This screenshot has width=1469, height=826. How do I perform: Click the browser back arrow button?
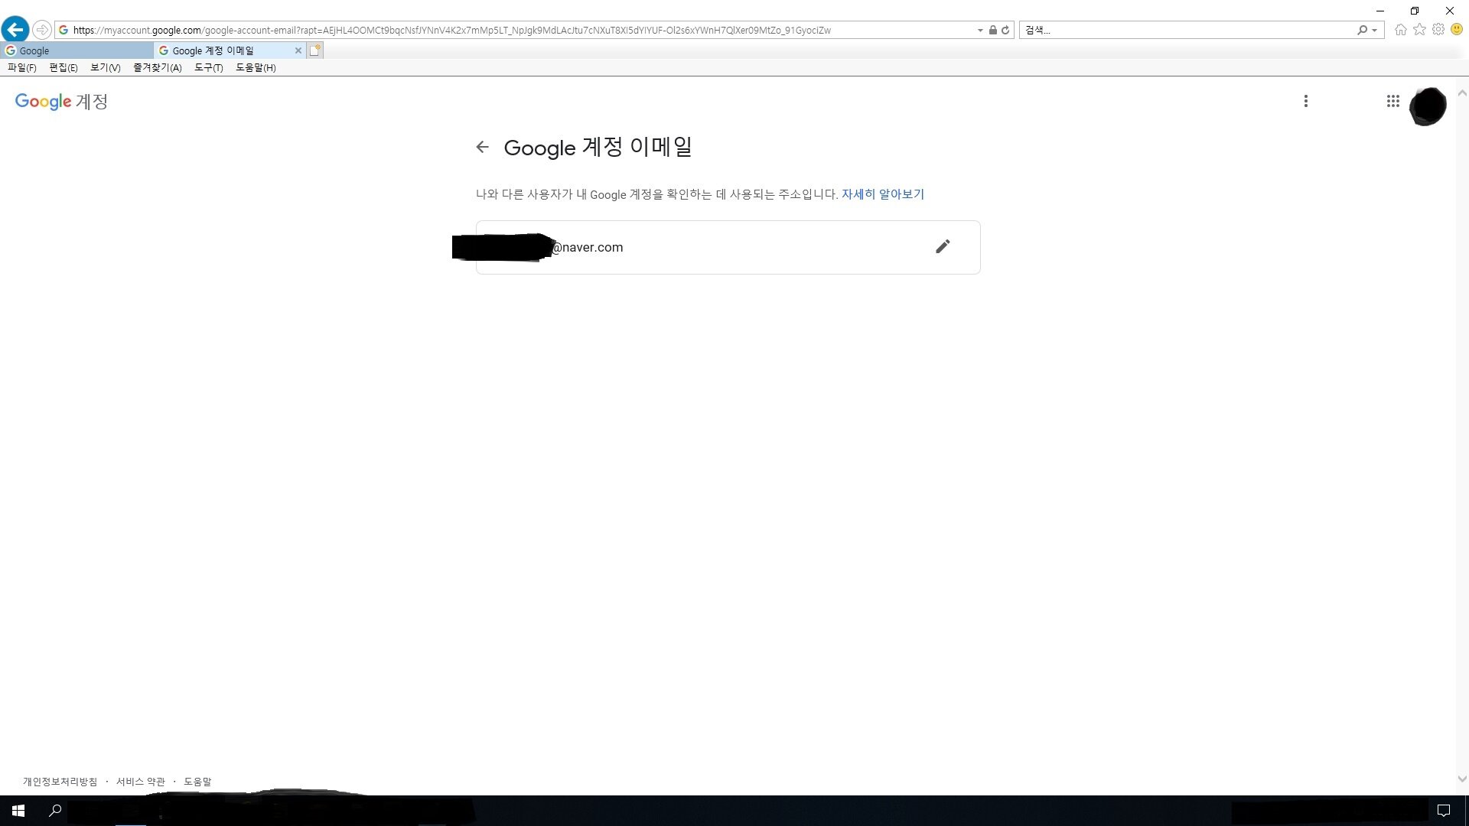15,30
